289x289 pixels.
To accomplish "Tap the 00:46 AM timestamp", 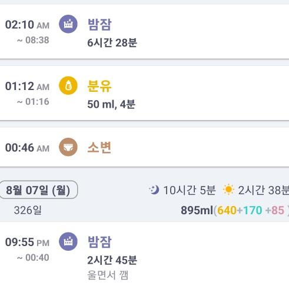I will pyautogui.click(x=27, y=148).
